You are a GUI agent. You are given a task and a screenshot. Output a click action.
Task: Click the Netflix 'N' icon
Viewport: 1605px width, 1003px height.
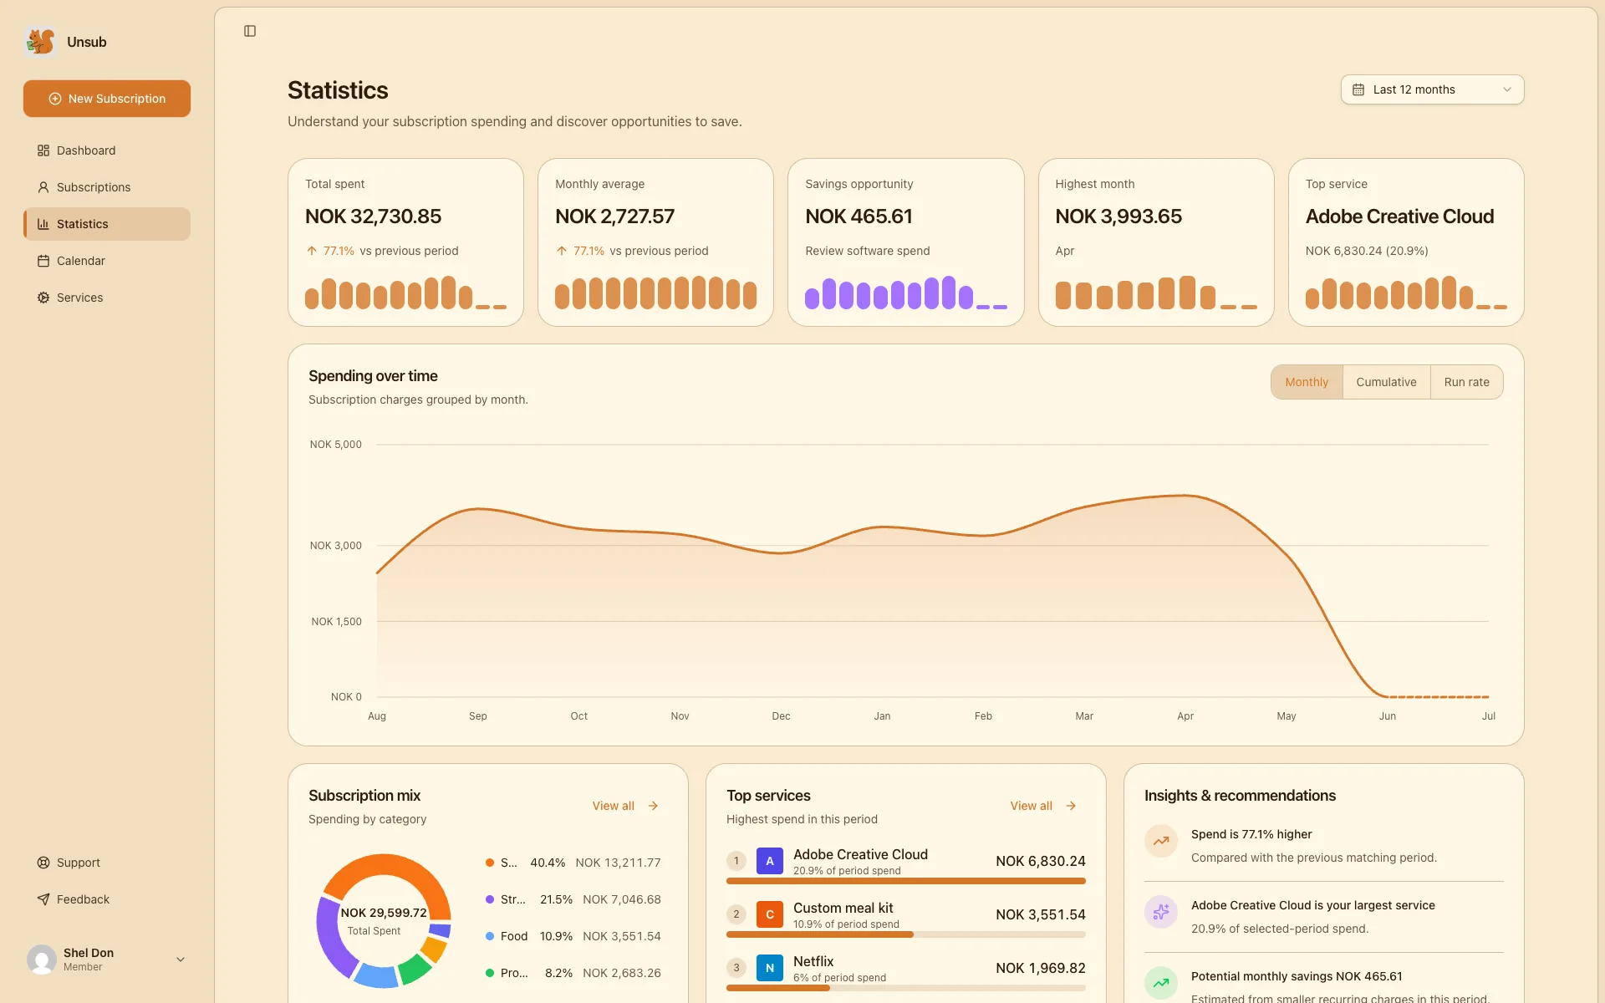coord(770,968)
